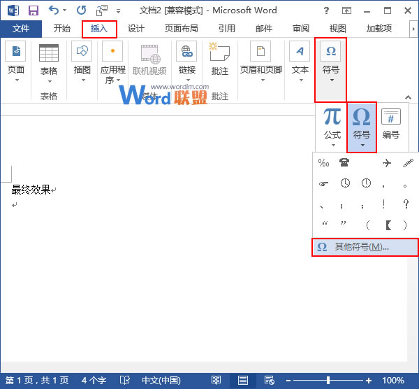Image resolution: width=419 pixels, height=389 pixels.
Task: Open zoom dialog via 100%
Action: tap(392, 380)
